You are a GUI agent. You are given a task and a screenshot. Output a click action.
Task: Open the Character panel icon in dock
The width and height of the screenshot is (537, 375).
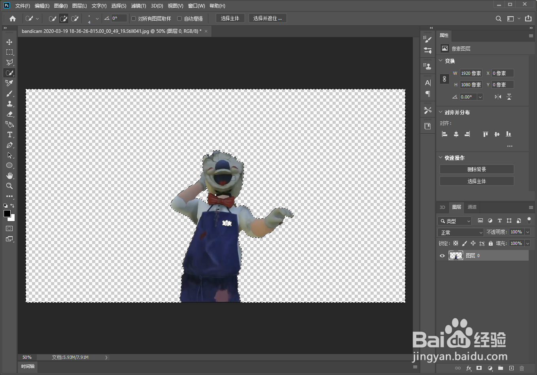point(427,83)
